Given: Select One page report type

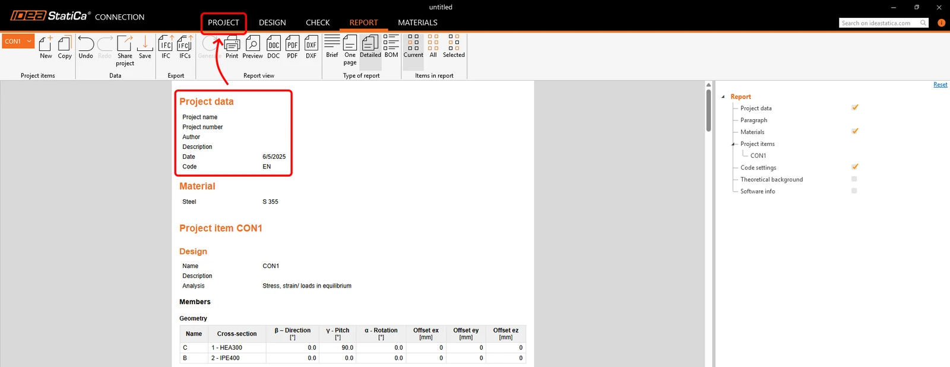Looking at the screenshot, I should pyautogui.click(x=350, y=50).
